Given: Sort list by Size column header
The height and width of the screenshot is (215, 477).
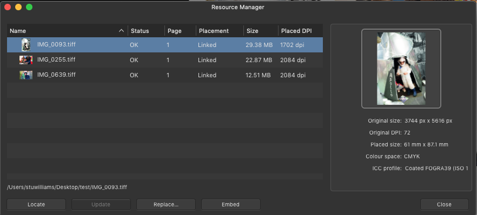Looking at the screenshot, I should coord(253,31).
